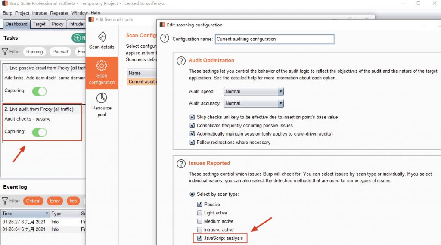Switch to the Target tab
This screenshot has width=441, height=245.
(x=39, y=24)
